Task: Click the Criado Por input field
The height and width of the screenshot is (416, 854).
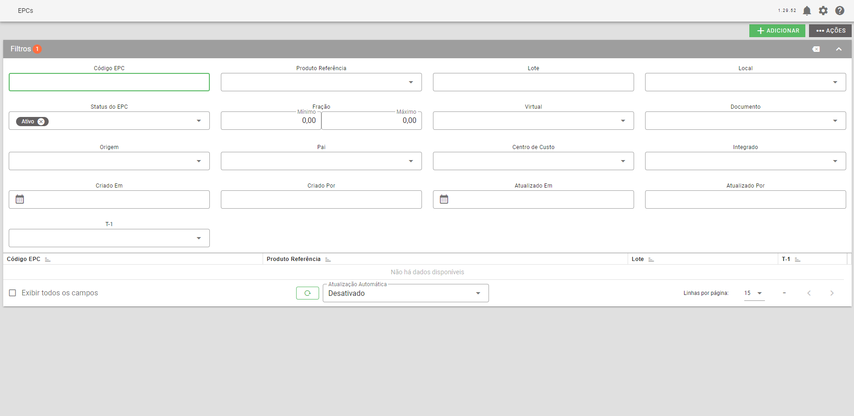Action: pos(321,200)
